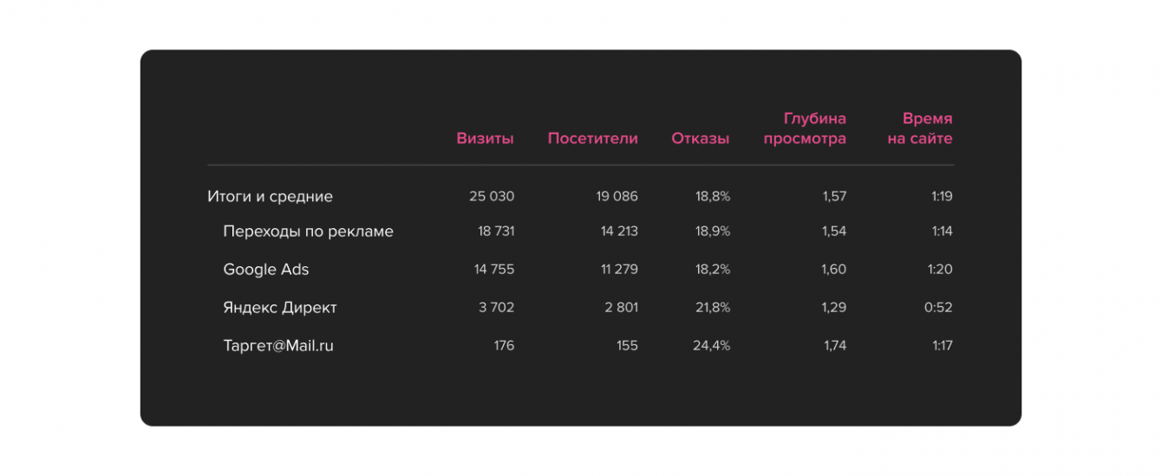Open the Переходы по рекламе row
Viewport: 1162px width, 476px height.
point(308,231)
